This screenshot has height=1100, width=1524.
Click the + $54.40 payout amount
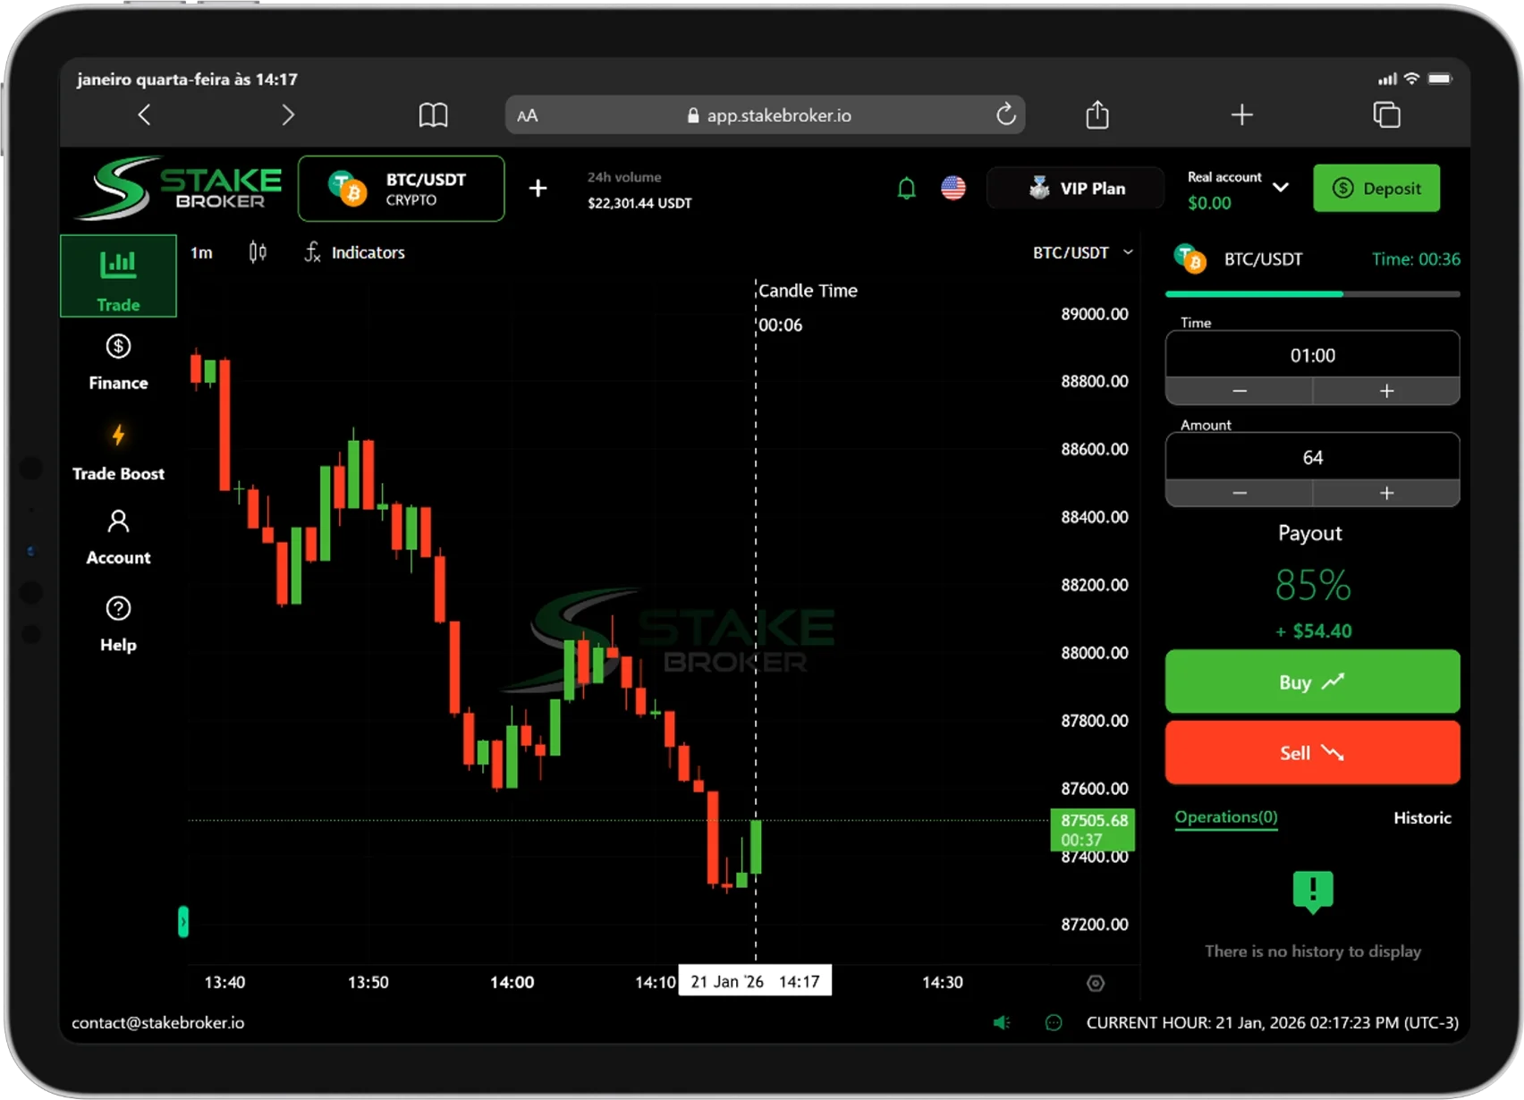click(1313, 630)
